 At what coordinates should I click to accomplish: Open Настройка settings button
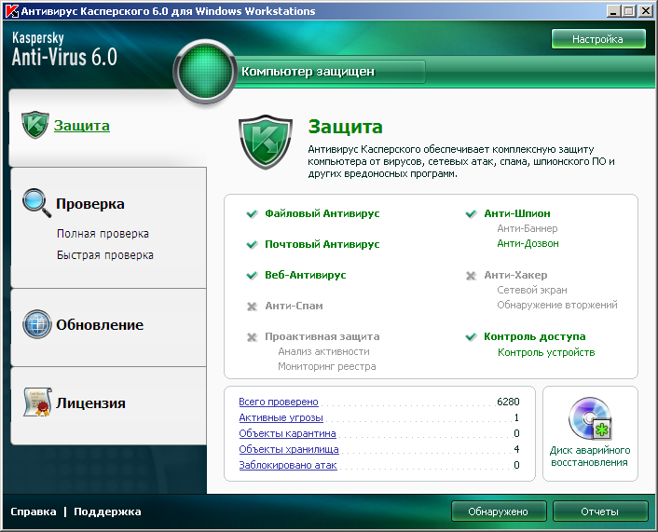(x=598, y=39)
